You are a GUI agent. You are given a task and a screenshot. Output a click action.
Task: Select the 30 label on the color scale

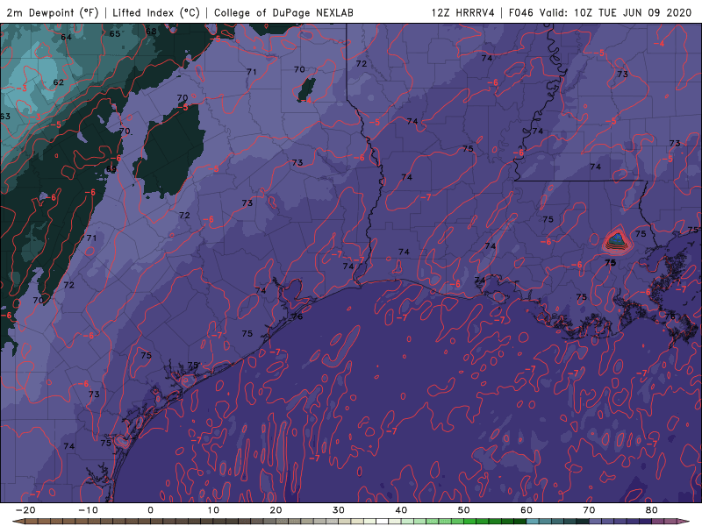[339, 510]
